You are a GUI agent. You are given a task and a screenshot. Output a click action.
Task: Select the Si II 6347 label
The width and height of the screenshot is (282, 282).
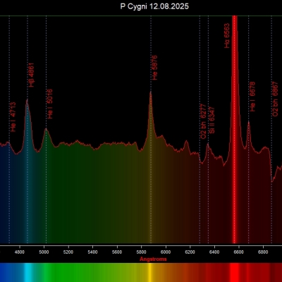point(212,121)
